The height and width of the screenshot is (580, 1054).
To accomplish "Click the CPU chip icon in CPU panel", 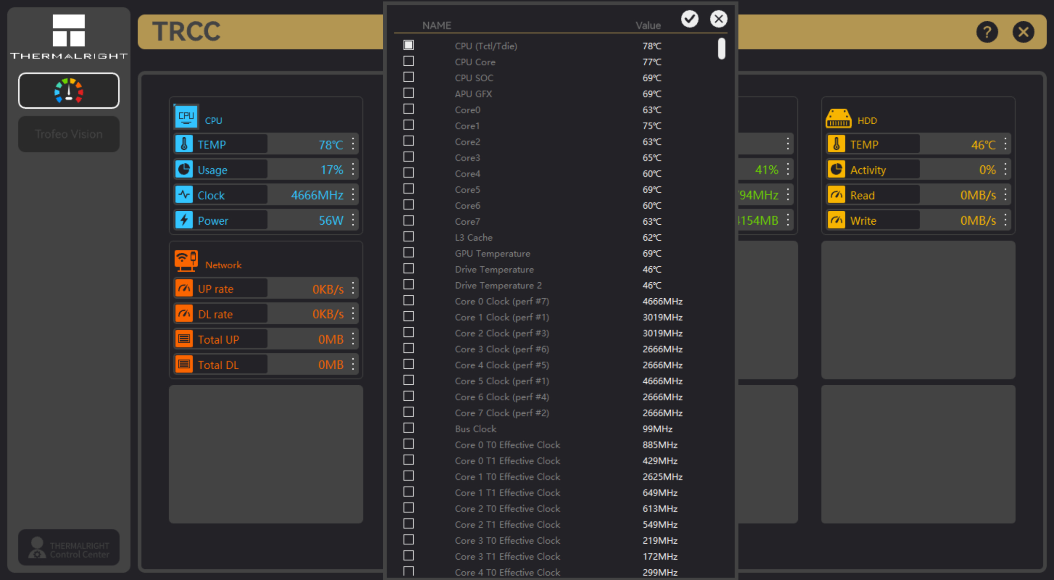I will 186,116.
